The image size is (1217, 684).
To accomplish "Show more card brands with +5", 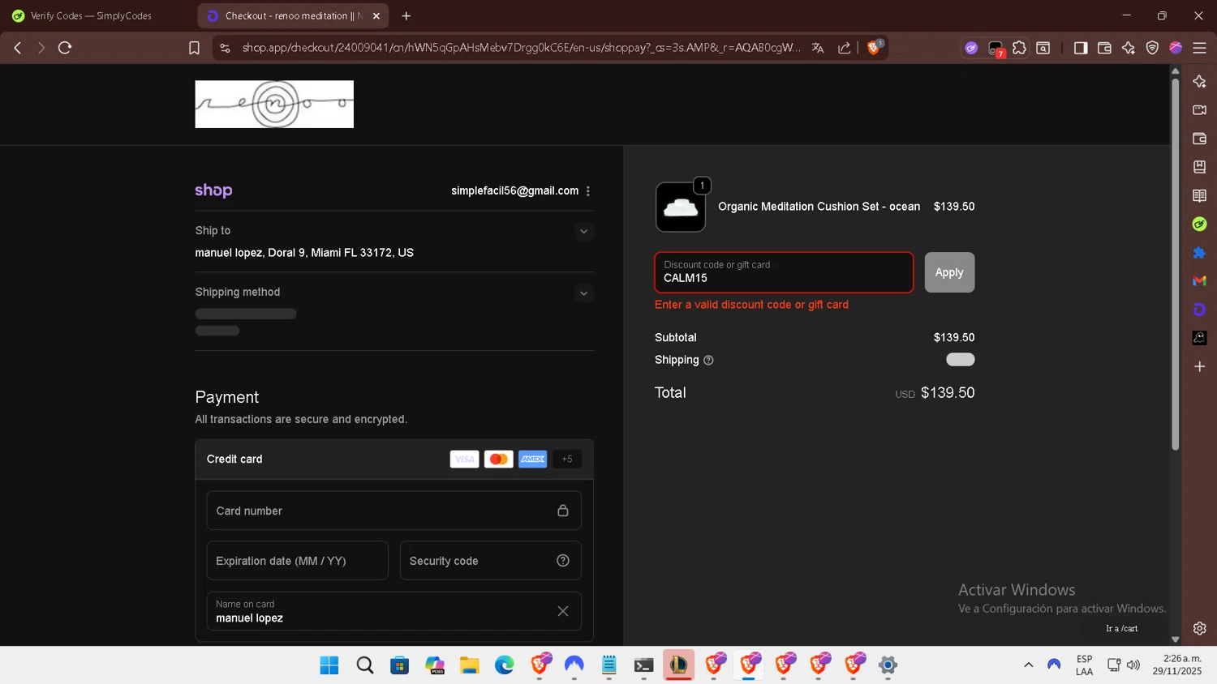I will click(x=567, y=460).
